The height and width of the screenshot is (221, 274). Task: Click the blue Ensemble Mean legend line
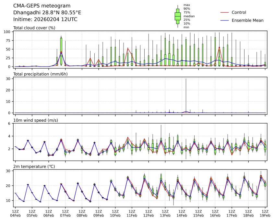click(x=225, y=20)
